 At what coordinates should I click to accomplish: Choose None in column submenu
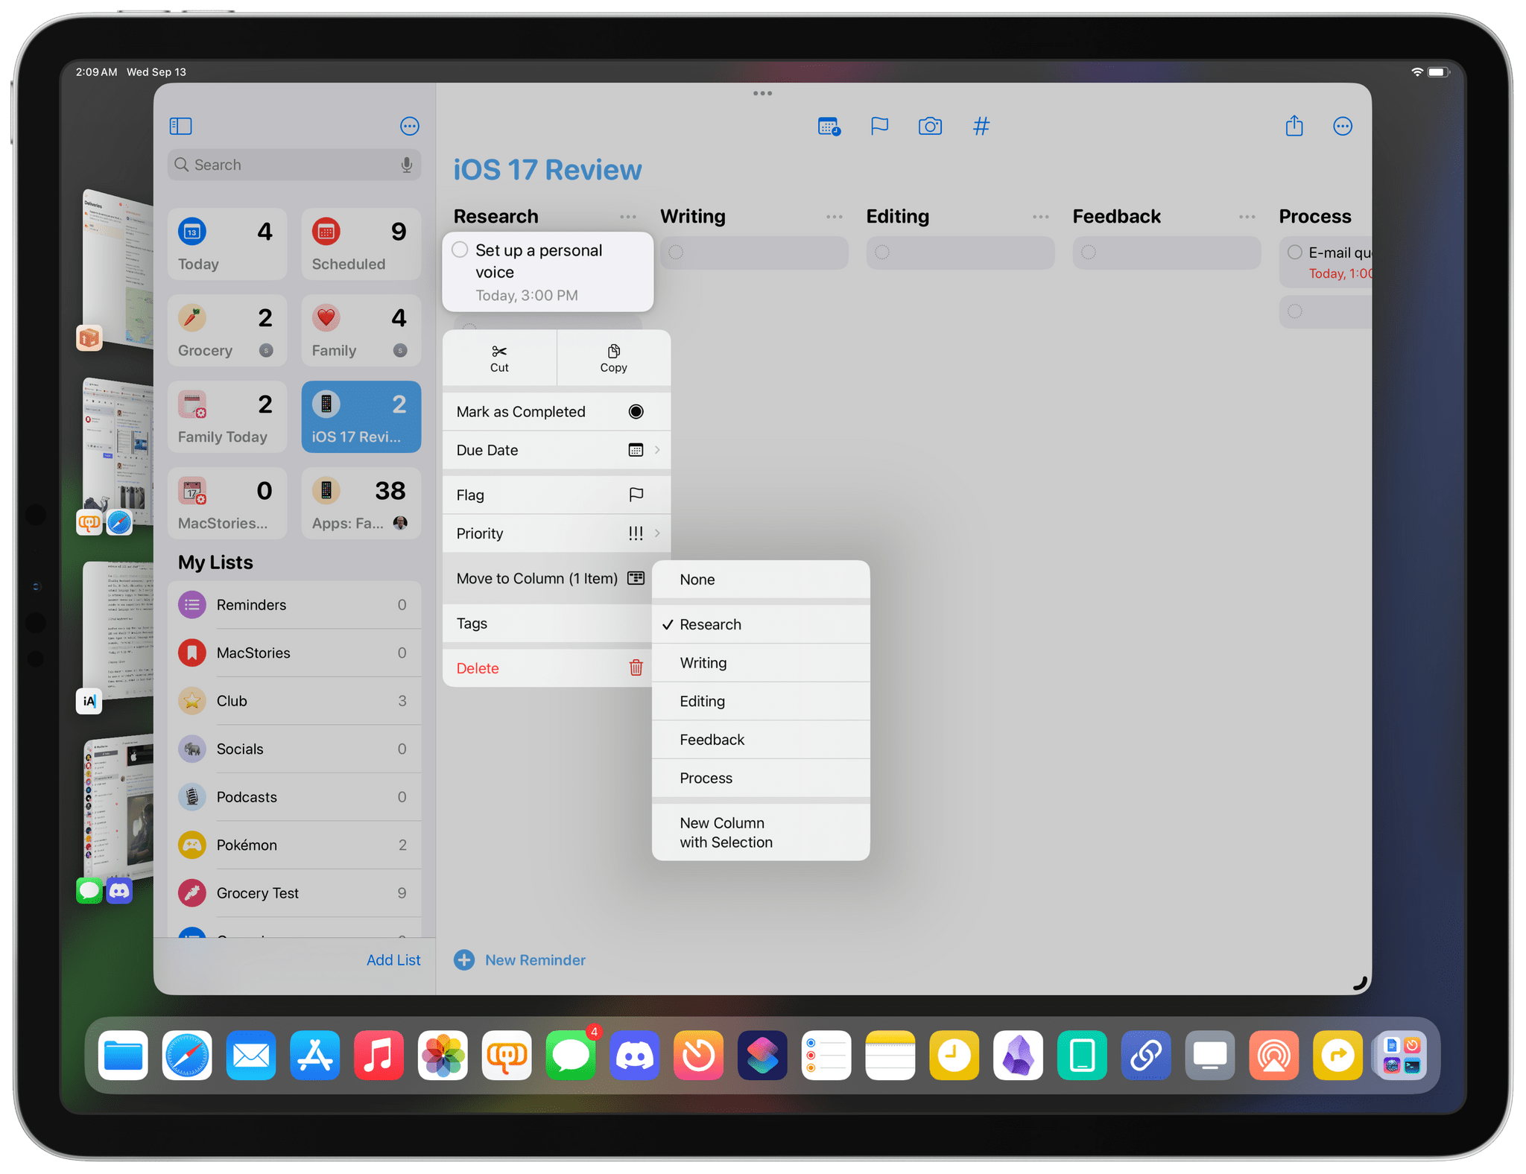(x=761, y=580)
